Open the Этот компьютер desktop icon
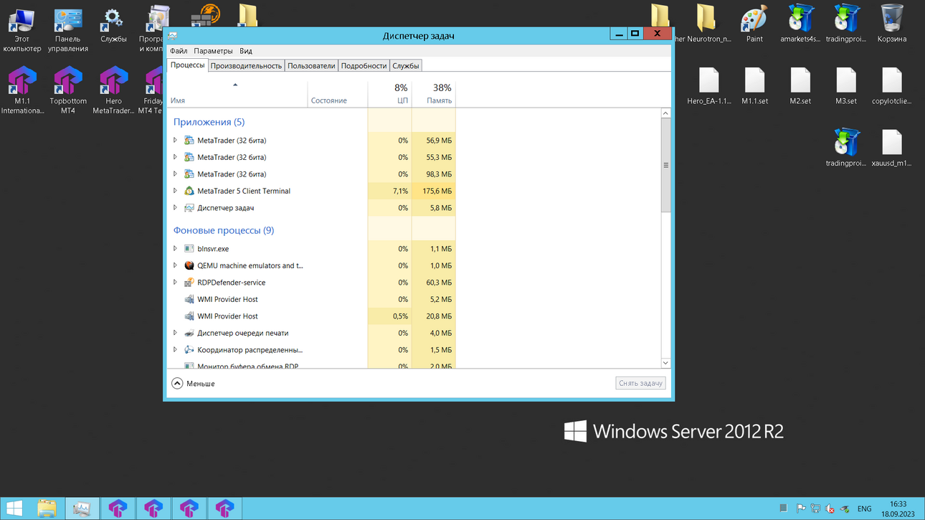The image size is (925, 520). point(22,29)
